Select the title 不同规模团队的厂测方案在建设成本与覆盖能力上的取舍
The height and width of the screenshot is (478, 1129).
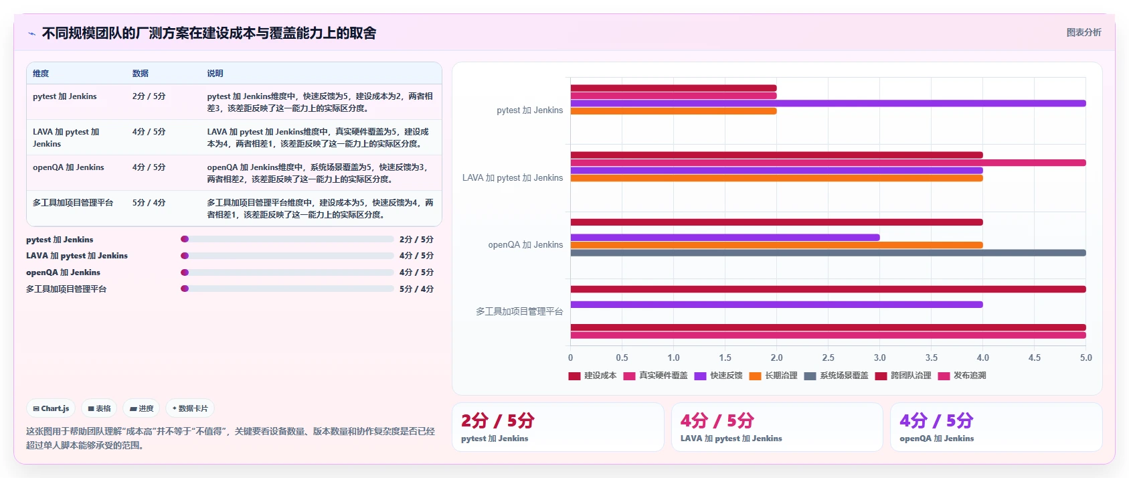pyautogui.click(x=209, y=33)
